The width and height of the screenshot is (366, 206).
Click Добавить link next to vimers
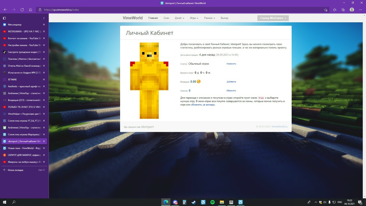231,82
